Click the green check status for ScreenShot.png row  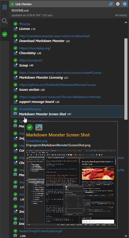pyautogui.click(x=15, y=109)
